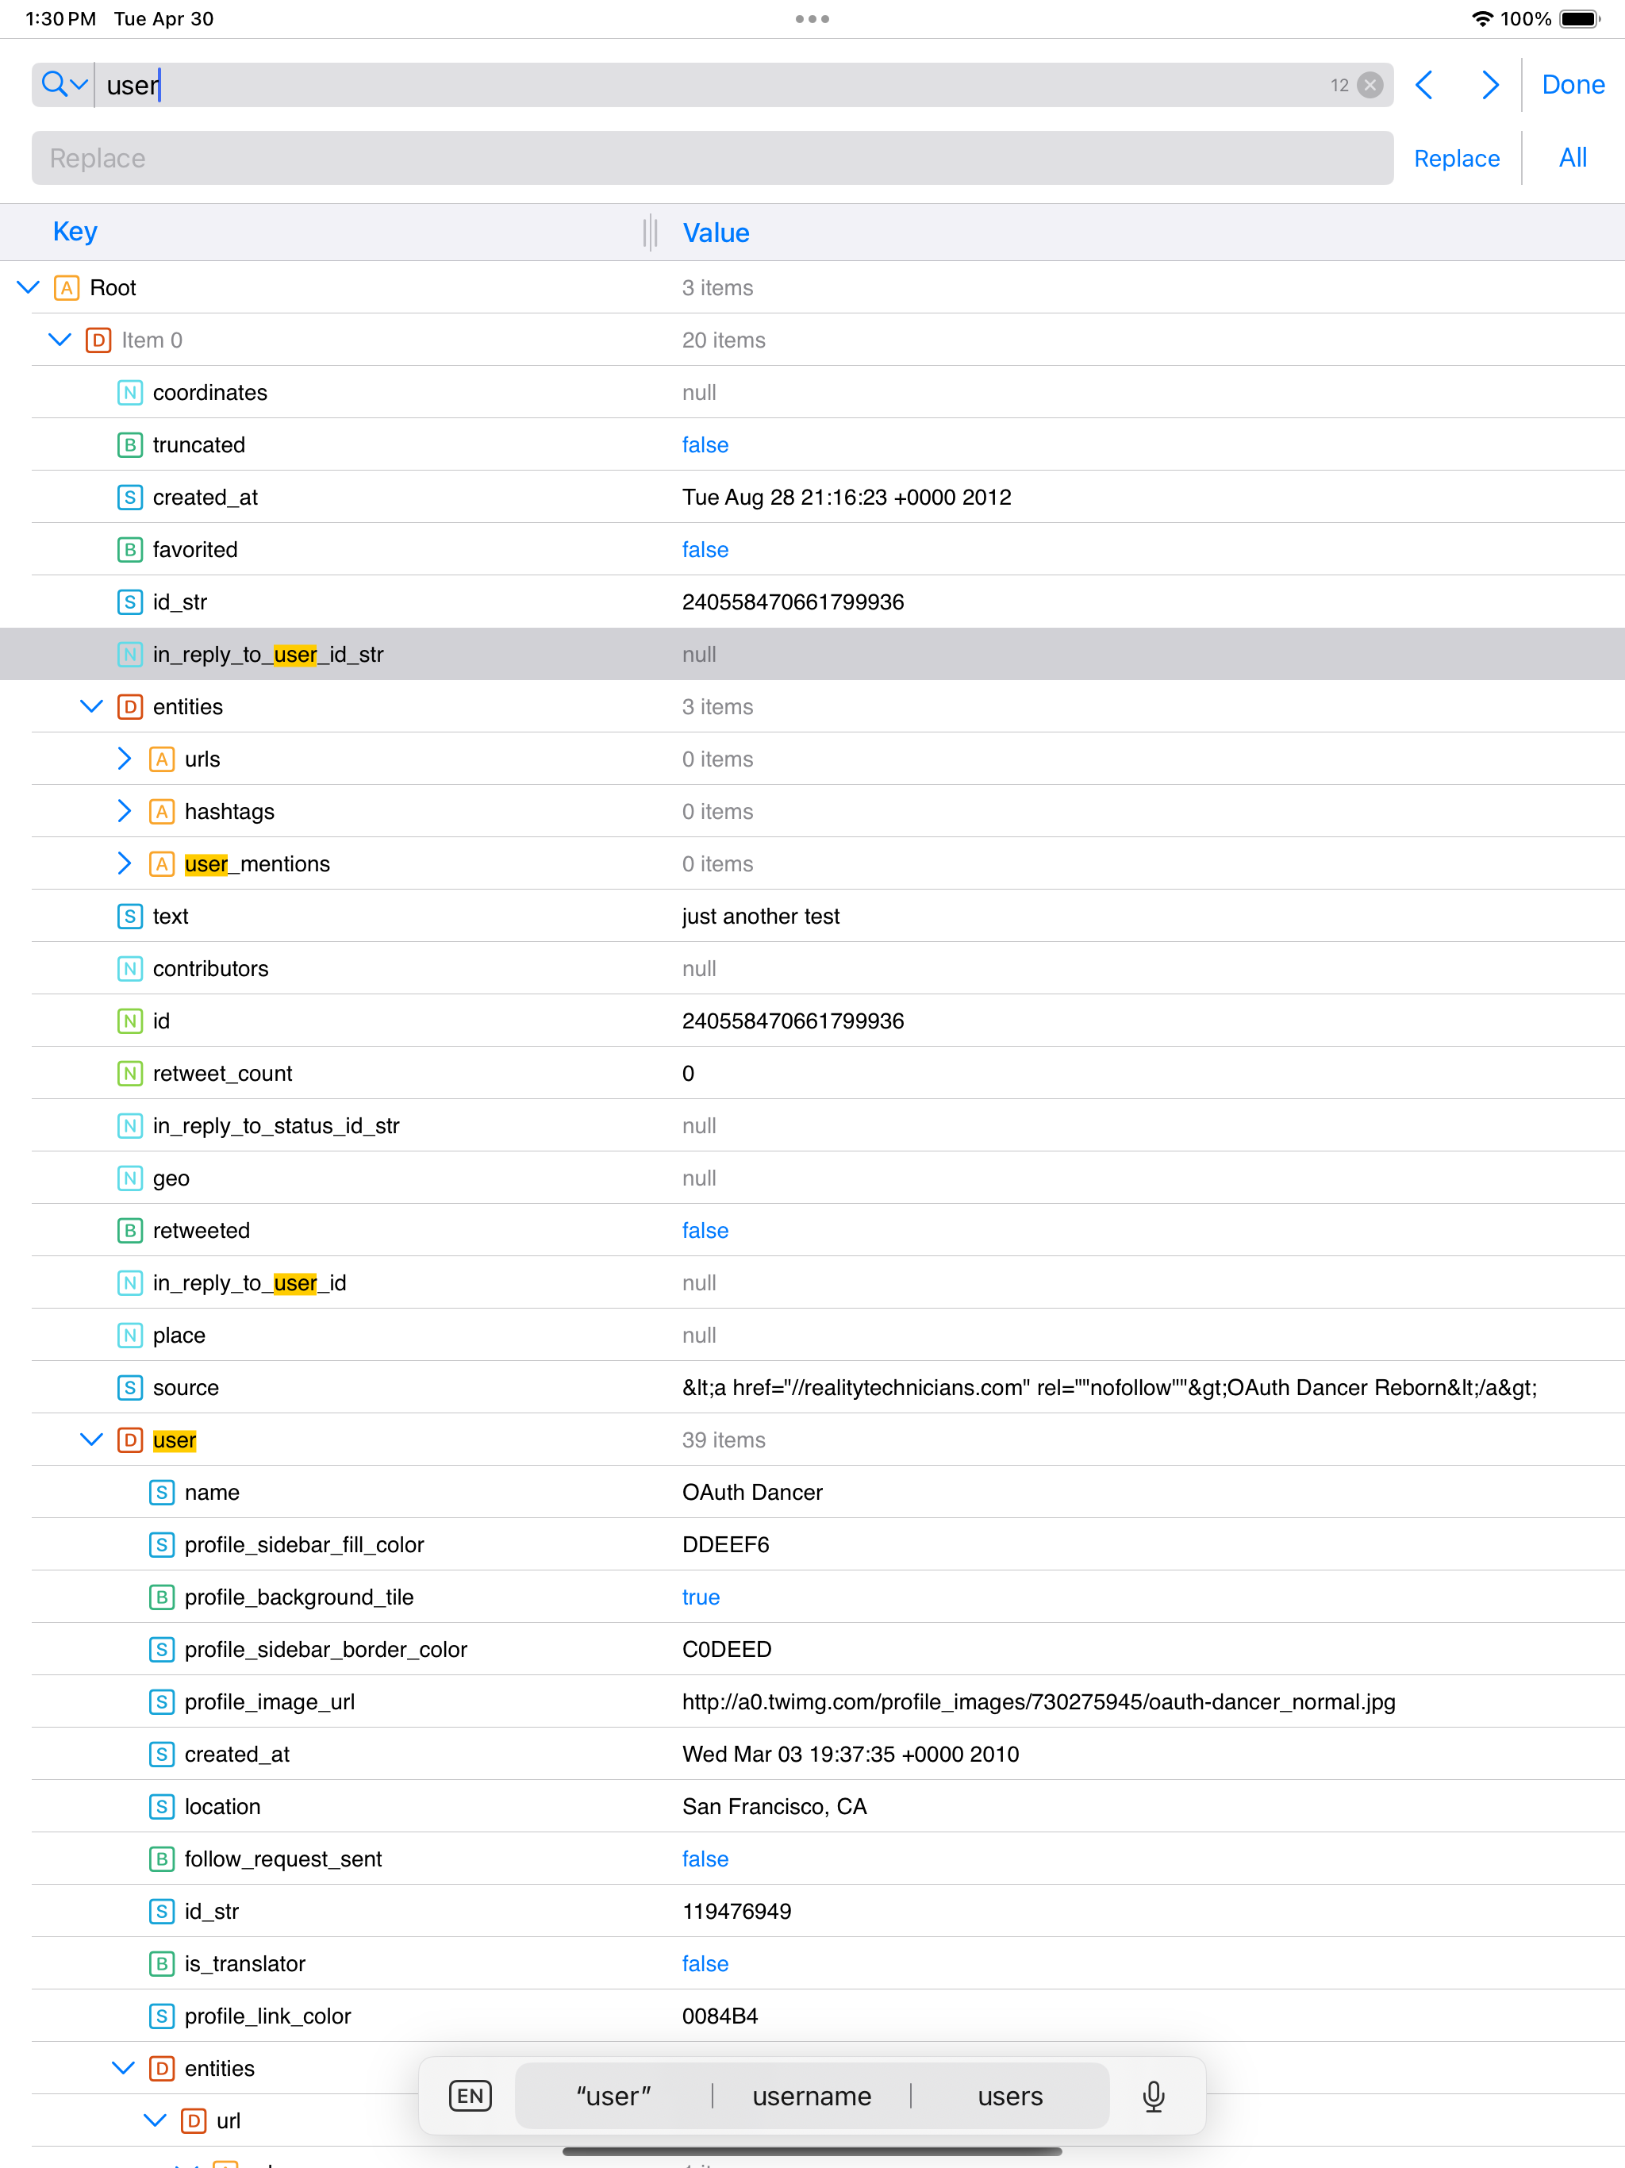Clear the search field text
This screenshot has width=1625, height=2168.
(1370, 85)
